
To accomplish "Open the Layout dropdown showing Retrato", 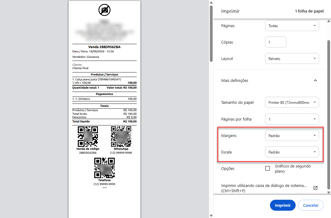I will [292, 58].
